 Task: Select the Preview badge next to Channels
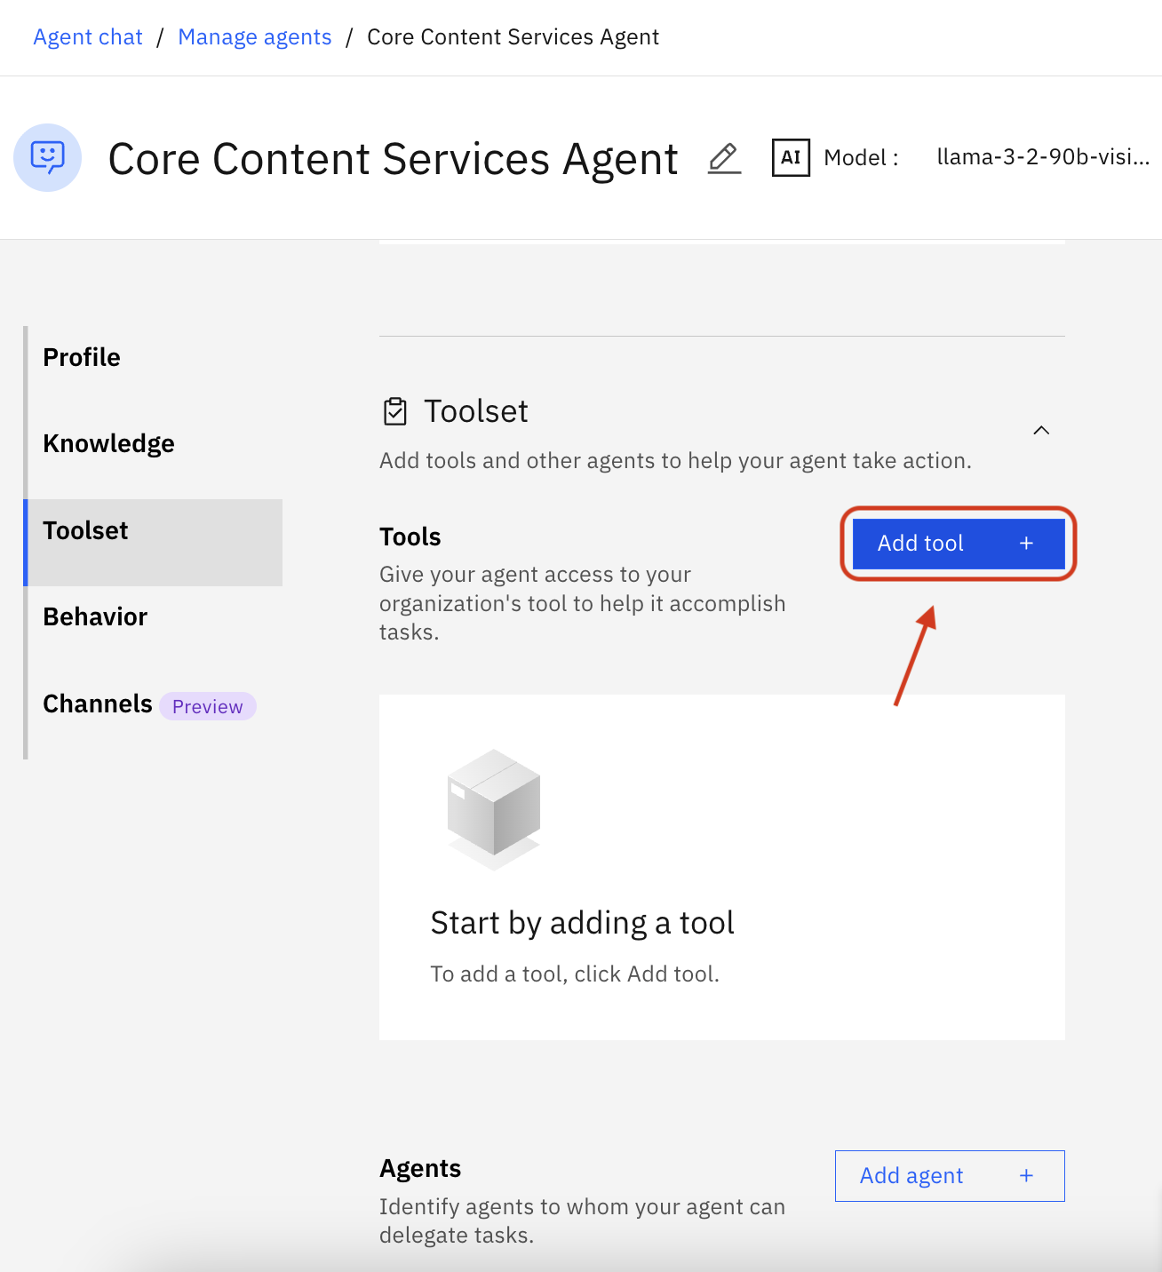coord(207,706)
